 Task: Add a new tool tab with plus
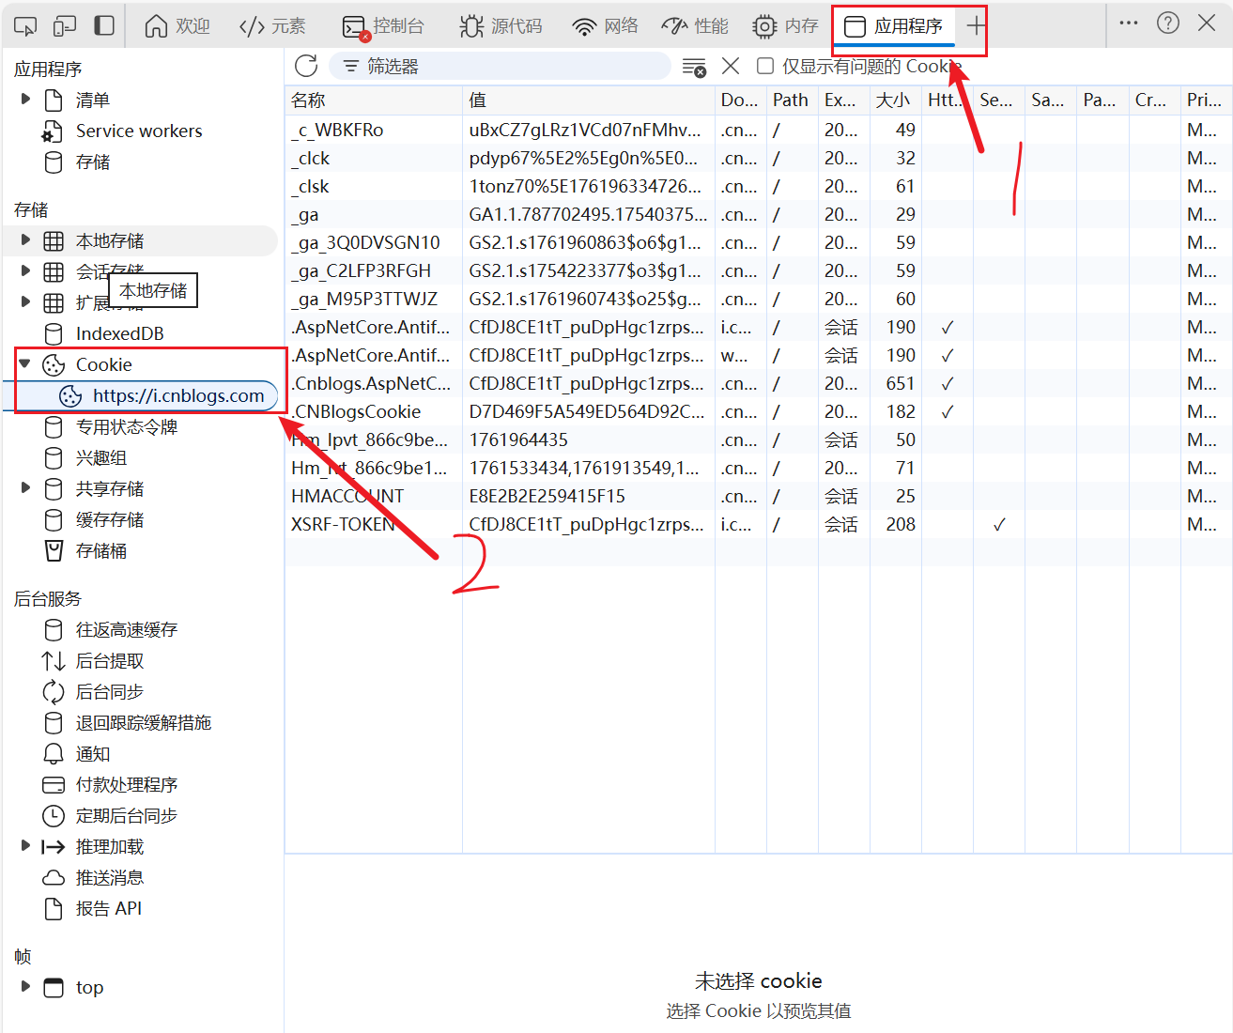(x=977, y=25)
